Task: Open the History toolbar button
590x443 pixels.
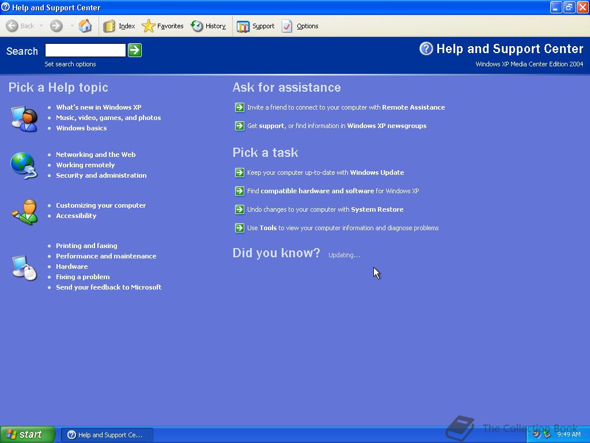Action: point(208,26)
